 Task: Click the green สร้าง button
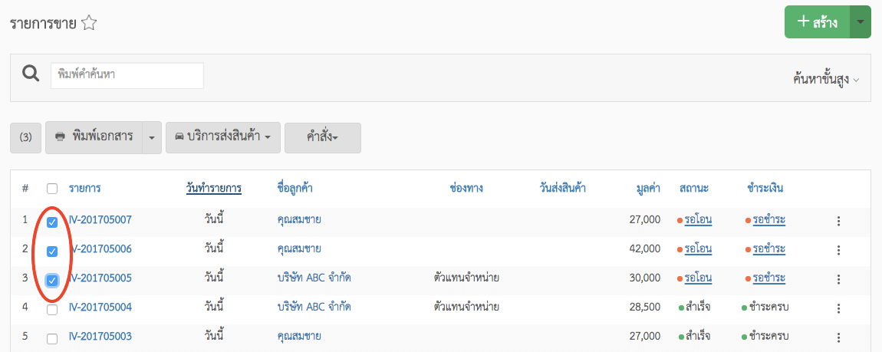coord(818,22)
